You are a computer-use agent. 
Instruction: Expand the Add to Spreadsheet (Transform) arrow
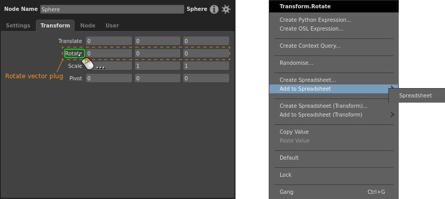tap(392, 115)
